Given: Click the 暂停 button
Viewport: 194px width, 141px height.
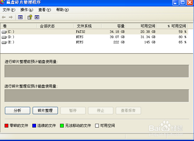Looking at the screenshot, I should coord(73,111).
